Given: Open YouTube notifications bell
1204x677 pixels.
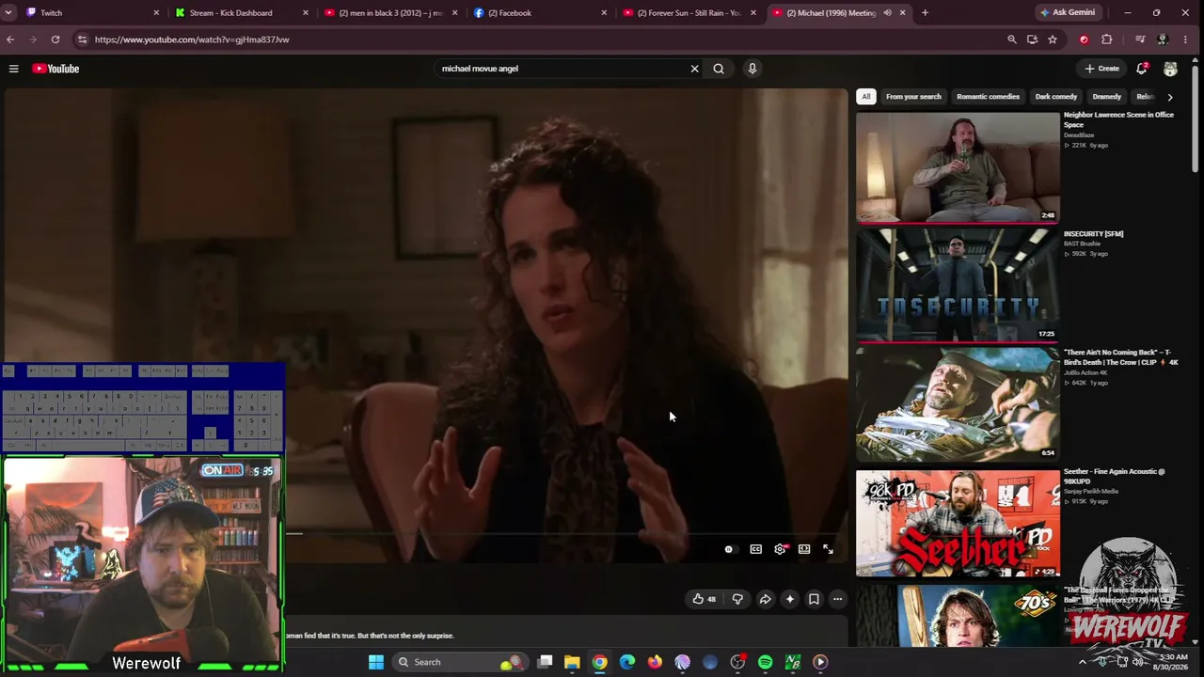Looking at the screenshot, I should pyautogui.click(x=1142, y=69).
